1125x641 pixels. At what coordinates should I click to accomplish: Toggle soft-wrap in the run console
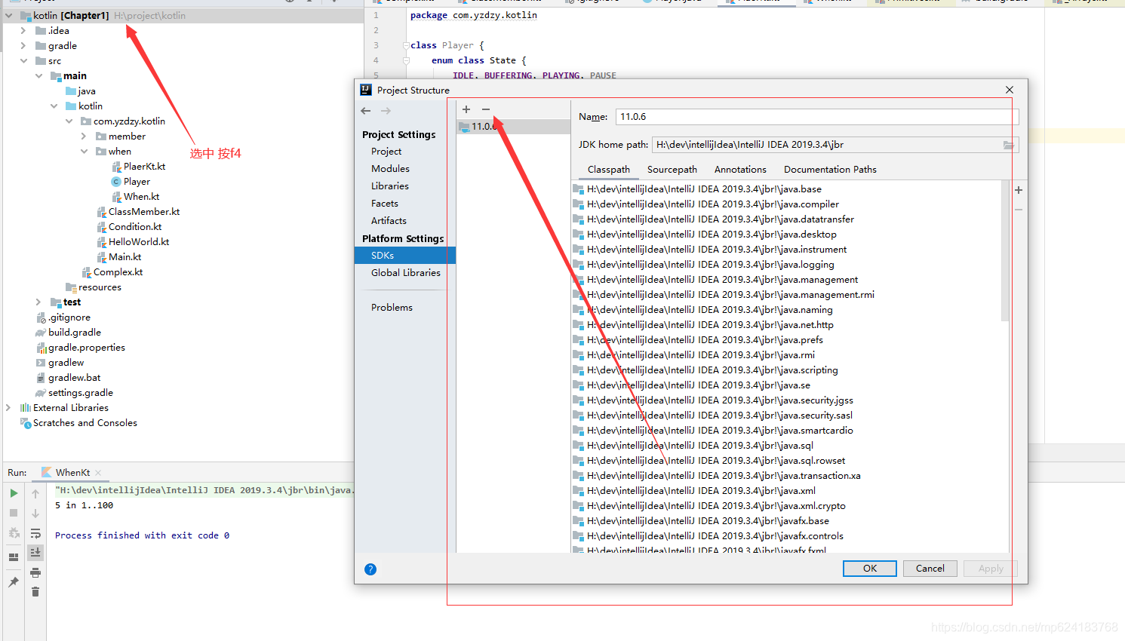click(x=35, y=532)
